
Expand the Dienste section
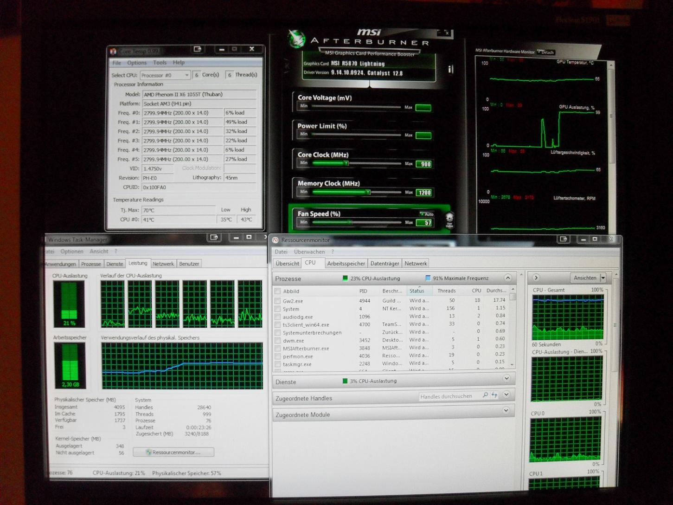[506, 378]
